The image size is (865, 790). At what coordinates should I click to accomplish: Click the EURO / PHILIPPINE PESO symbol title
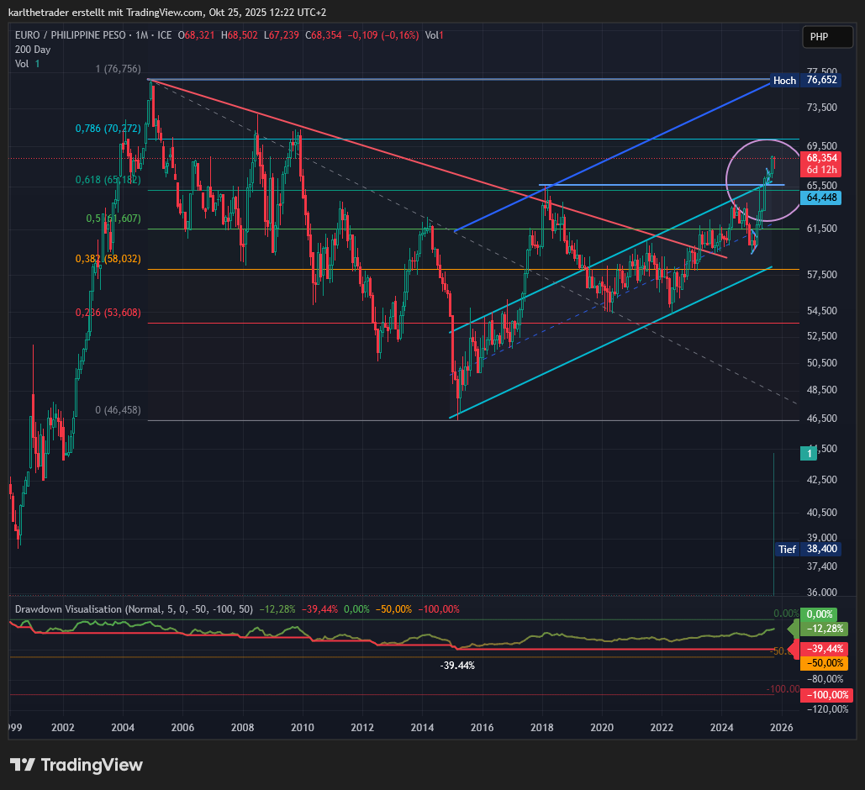point(70,35)
